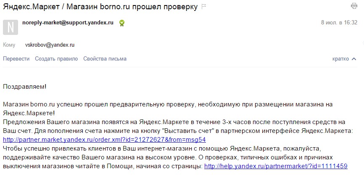Click the Поздравляем! greeting text

pyautogui.click(x=25, y=86)
